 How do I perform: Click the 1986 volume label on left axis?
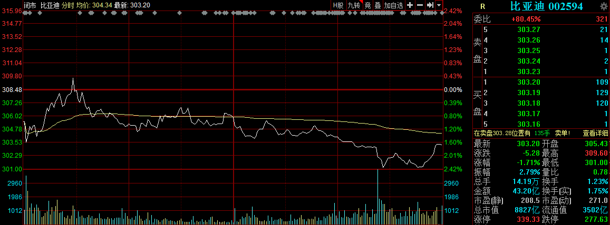coord(14,197)
